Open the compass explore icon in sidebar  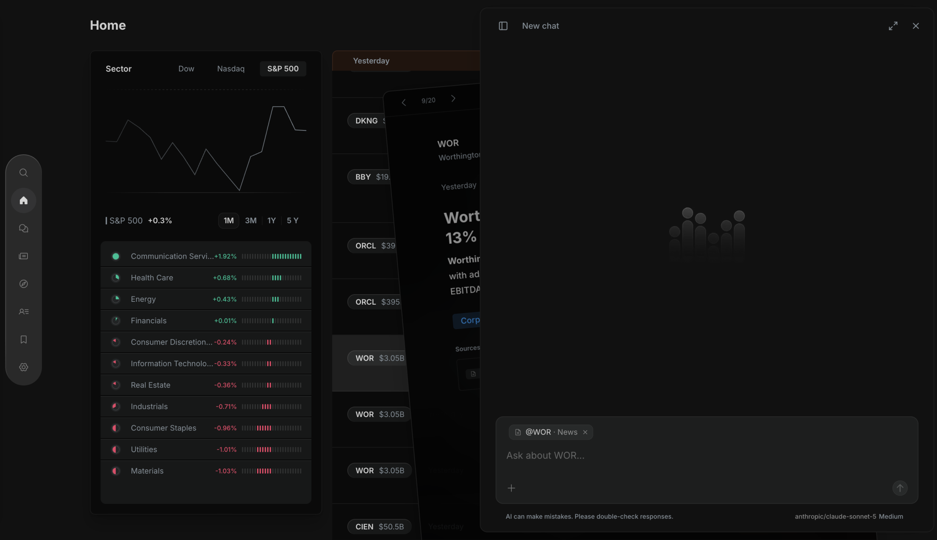point(24,284)
